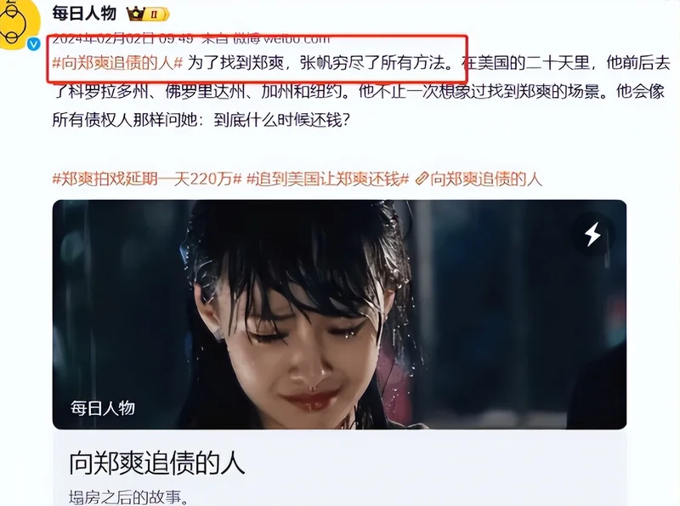
Task: Click the blue verified badge on avatar
Action: click(34, 44)
